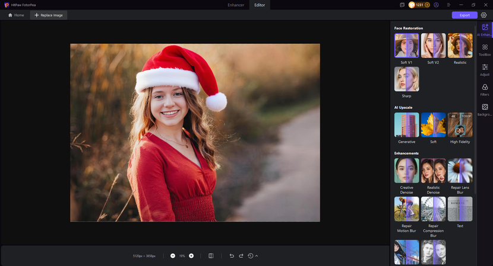This screenshot has height=266, width=493.
Task: Click the Replace Image button
Action: 49,15
